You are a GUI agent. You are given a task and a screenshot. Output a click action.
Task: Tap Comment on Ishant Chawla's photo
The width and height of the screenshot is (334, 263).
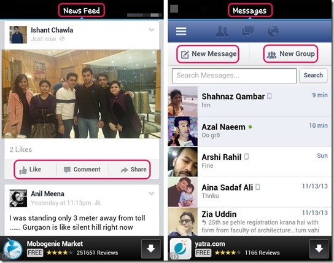(x=82, y=170)
